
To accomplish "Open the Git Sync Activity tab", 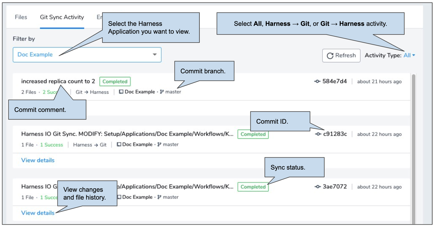I will tap(62, 17).
